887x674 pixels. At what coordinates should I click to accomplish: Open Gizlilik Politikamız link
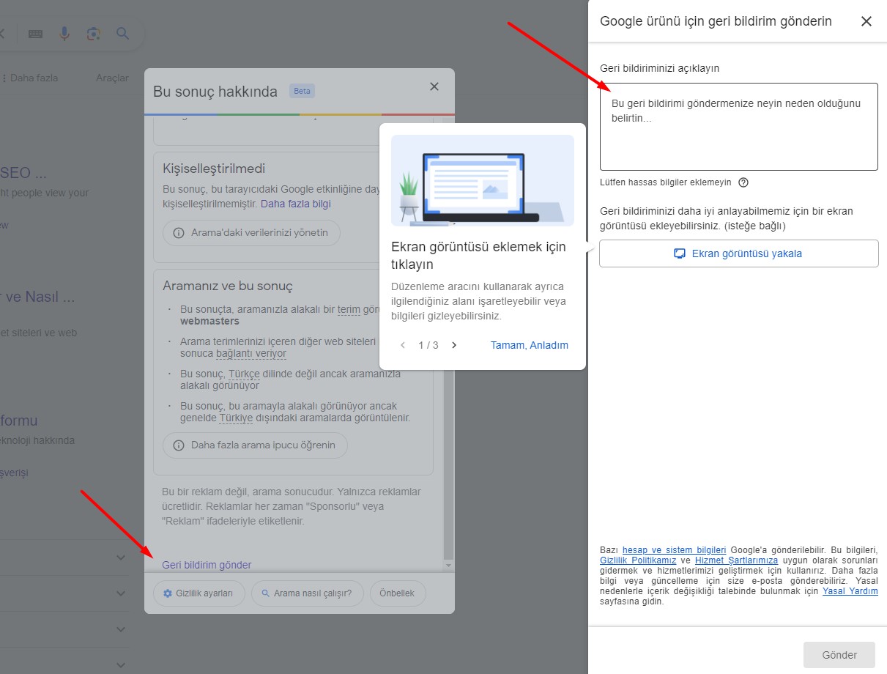[638, 560]
